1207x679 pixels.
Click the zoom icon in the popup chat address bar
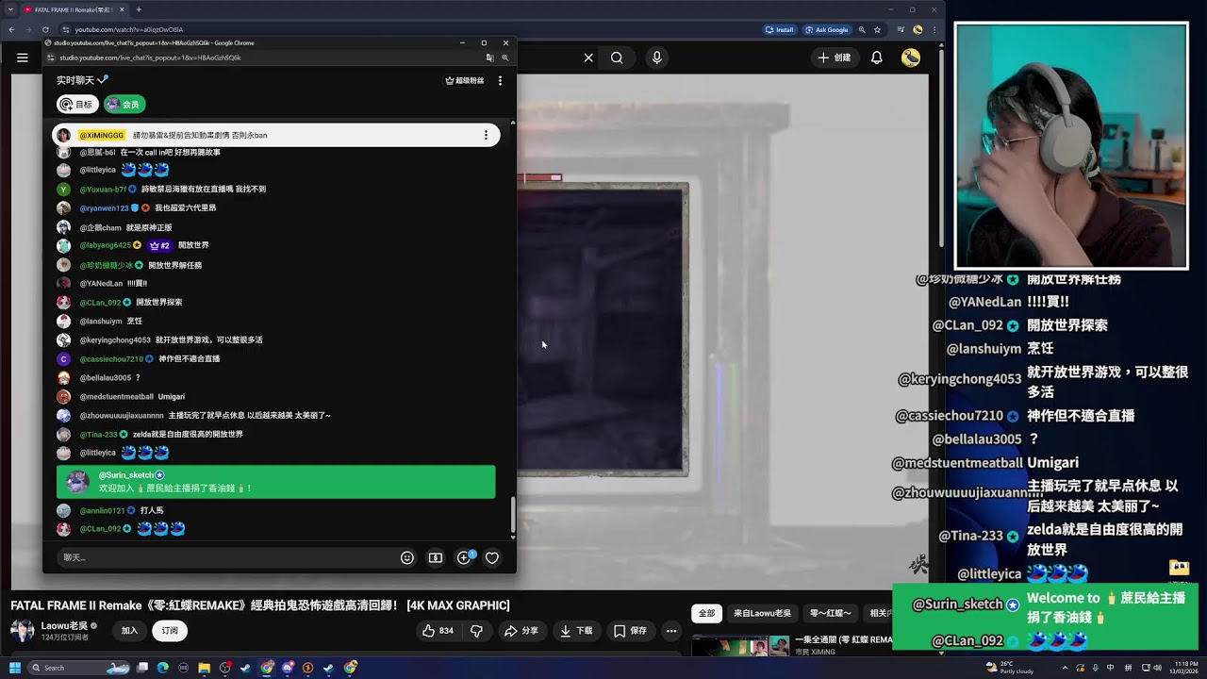click(504, 58)
